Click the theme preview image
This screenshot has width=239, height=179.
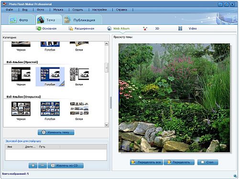pos(174,98)
